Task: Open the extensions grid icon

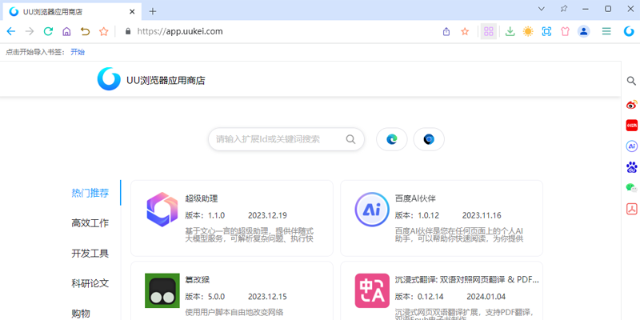Action: click(489, 31)
